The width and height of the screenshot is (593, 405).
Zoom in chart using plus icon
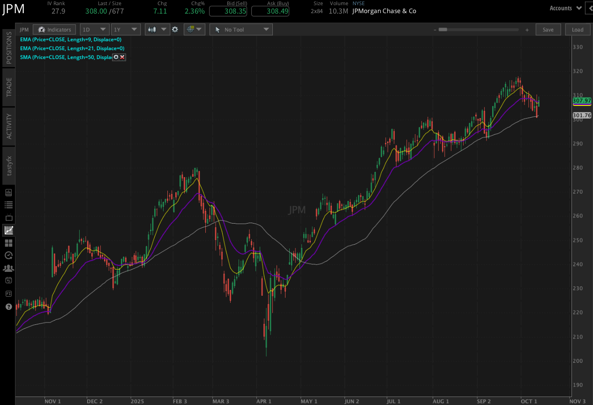click(x=527, y=30)
